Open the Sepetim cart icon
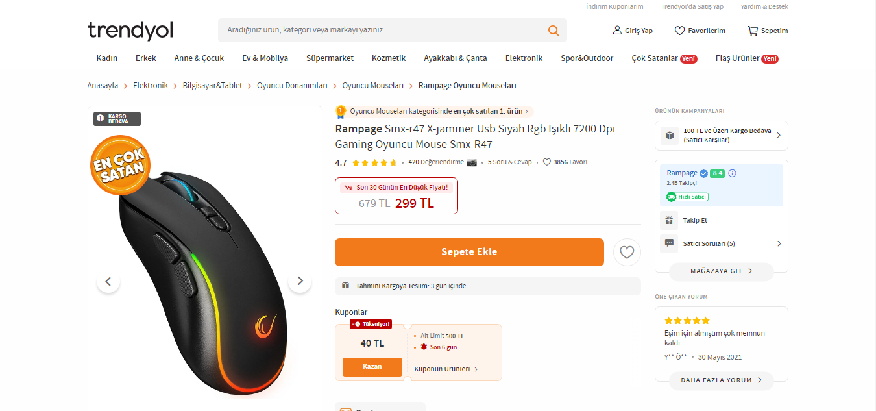 [753, 31]
